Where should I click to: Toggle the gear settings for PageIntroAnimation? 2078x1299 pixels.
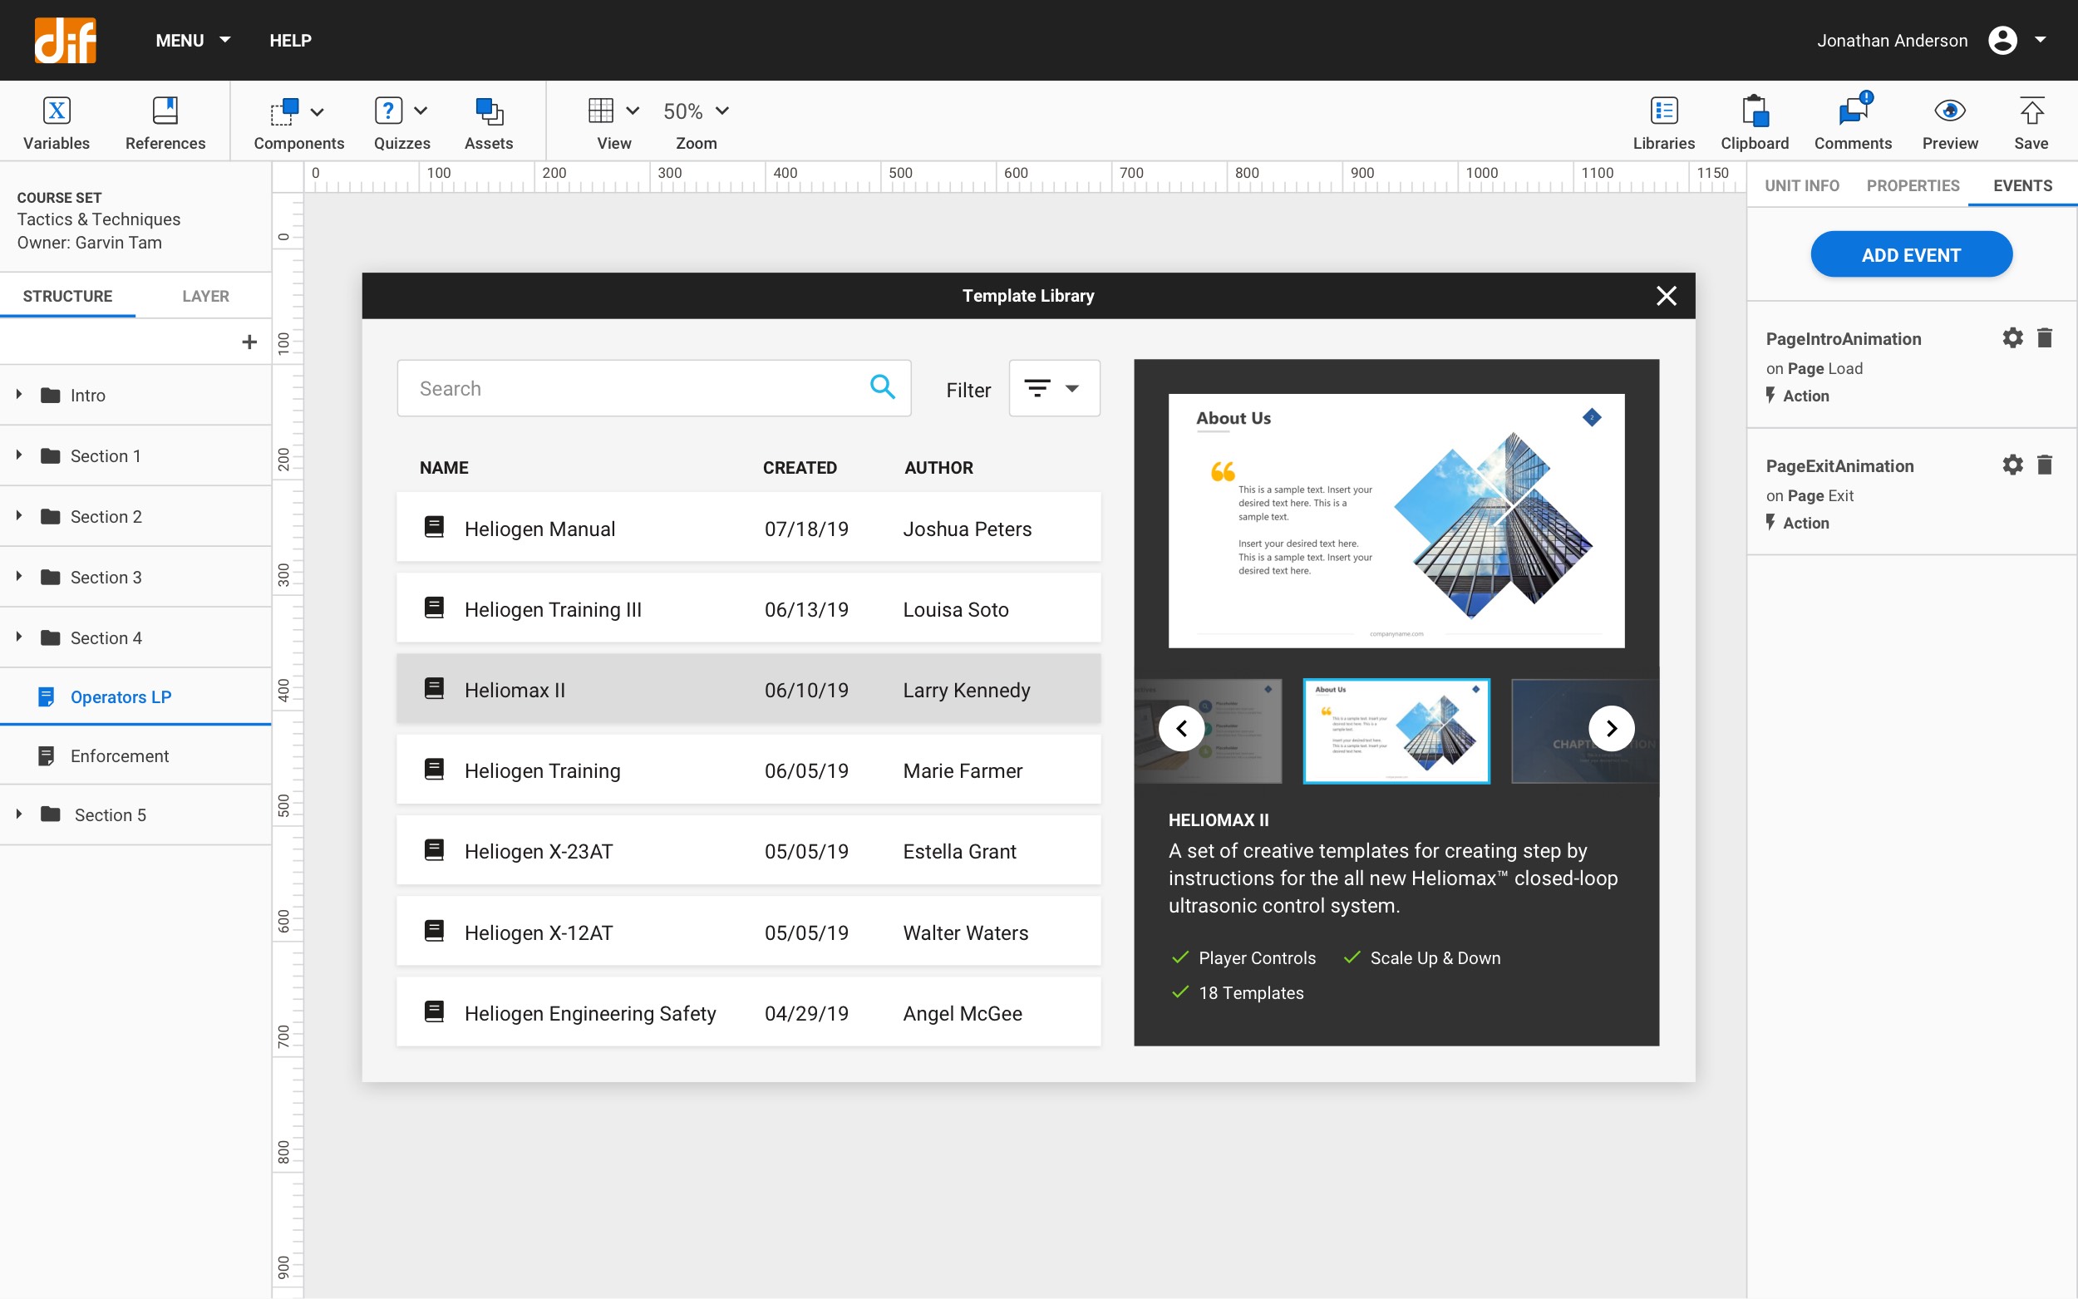click(x=2012, y=337)
